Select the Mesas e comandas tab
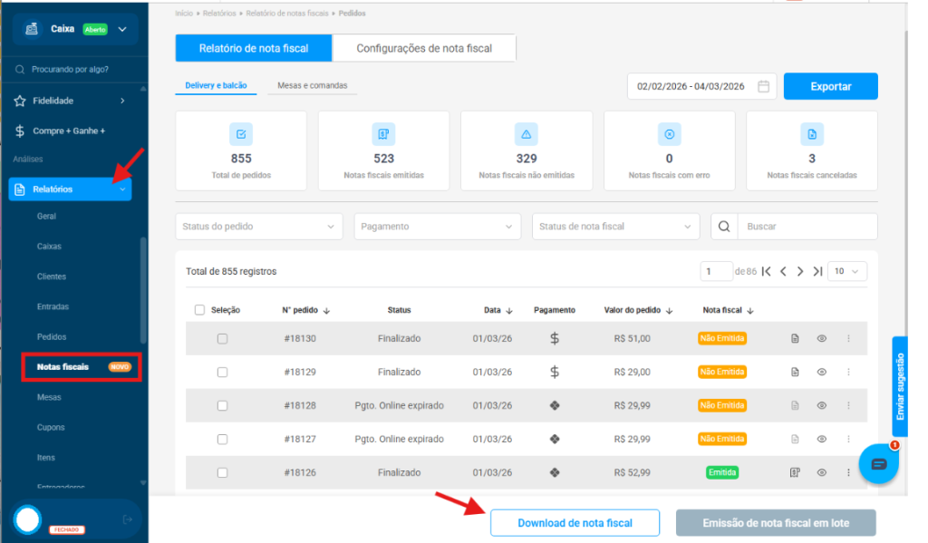The height and width of the screenshot is (543, 928). pyautogui.click(x=312, y=86)
